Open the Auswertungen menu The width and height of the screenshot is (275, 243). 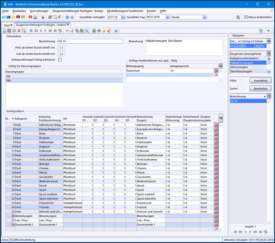[39, 11]
